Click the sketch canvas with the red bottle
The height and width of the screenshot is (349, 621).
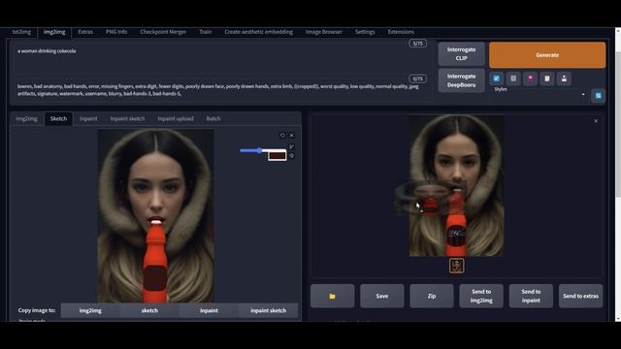point(155,215)
